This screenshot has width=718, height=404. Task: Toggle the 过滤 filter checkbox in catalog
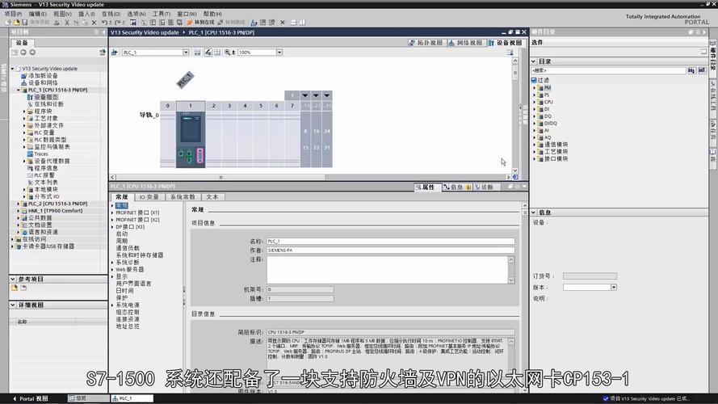pyautogui.click(x=534, y=80)
